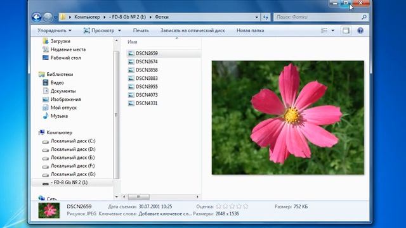Image resolution: width=406 pixels, height=228 pixels.
Task: Rate the photo with the third star
Action: 232,206
